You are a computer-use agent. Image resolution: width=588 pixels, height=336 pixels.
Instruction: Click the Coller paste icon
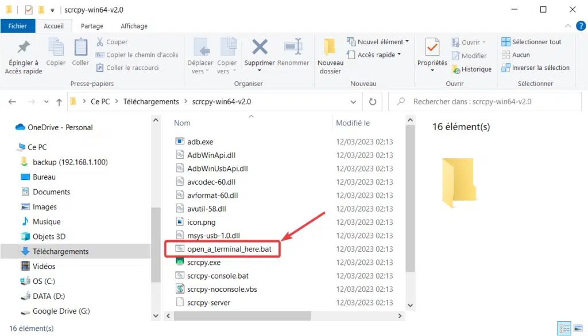coord(80,52)
